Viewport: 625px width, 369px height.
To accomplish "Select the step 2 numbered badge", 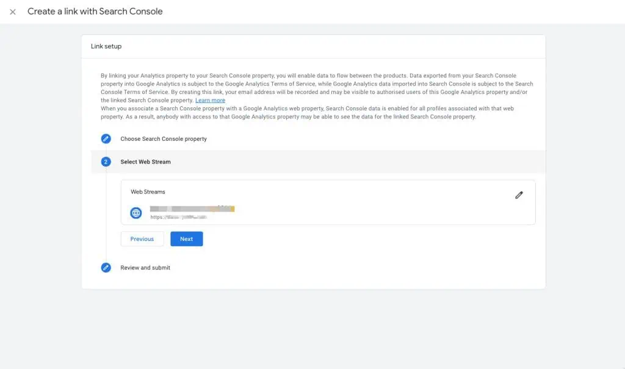I will [106, 162].
